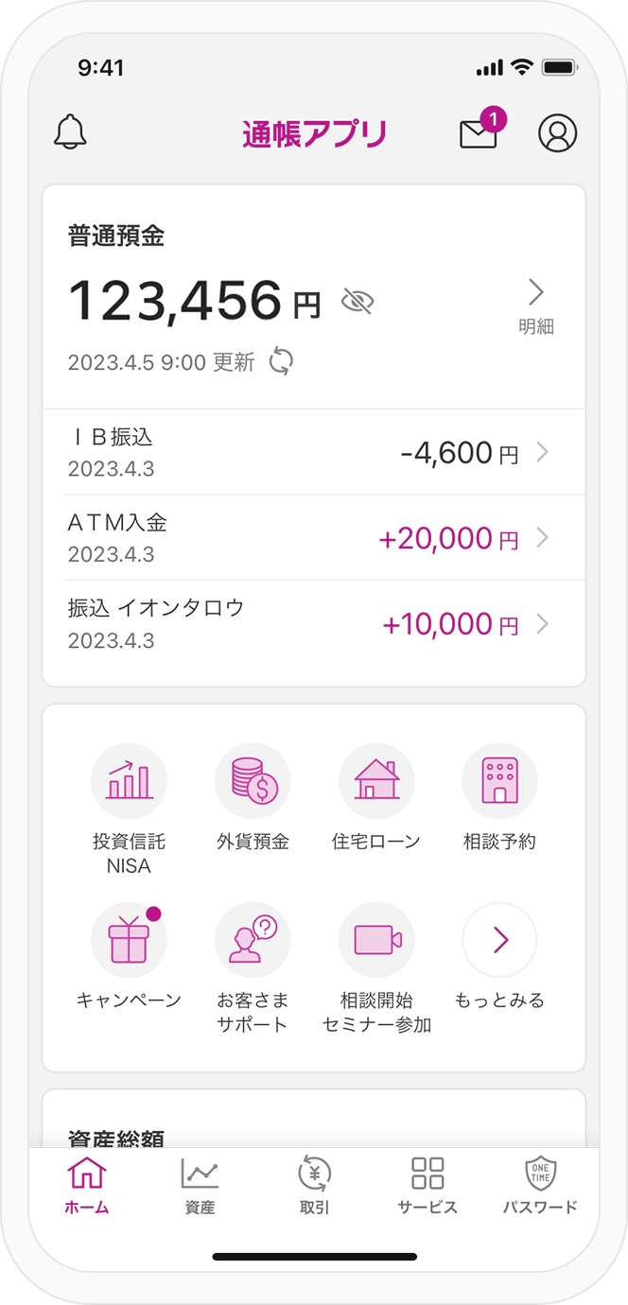Open the mail inbox envelope icon

point(479,134)
